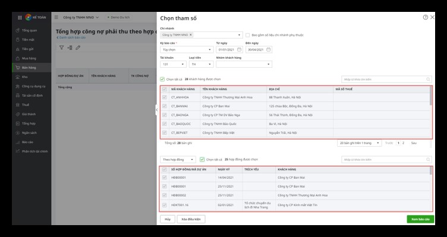The height and width of the screenshot is (237, 447).
Task: Uncheck the CT_ANHHOA row checkbox
Action: point(165,97)
